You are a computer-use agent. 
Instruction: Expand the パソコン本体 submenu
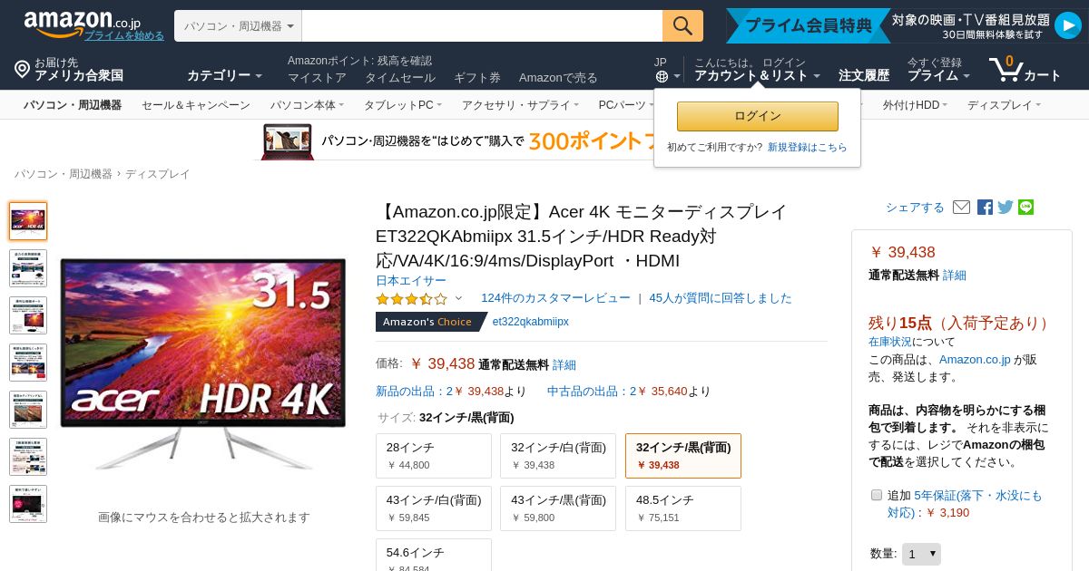tap(307, 105)
